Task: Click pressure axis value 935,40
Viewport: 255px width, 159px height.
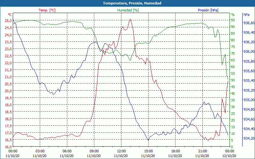Action: pos(249,80)
